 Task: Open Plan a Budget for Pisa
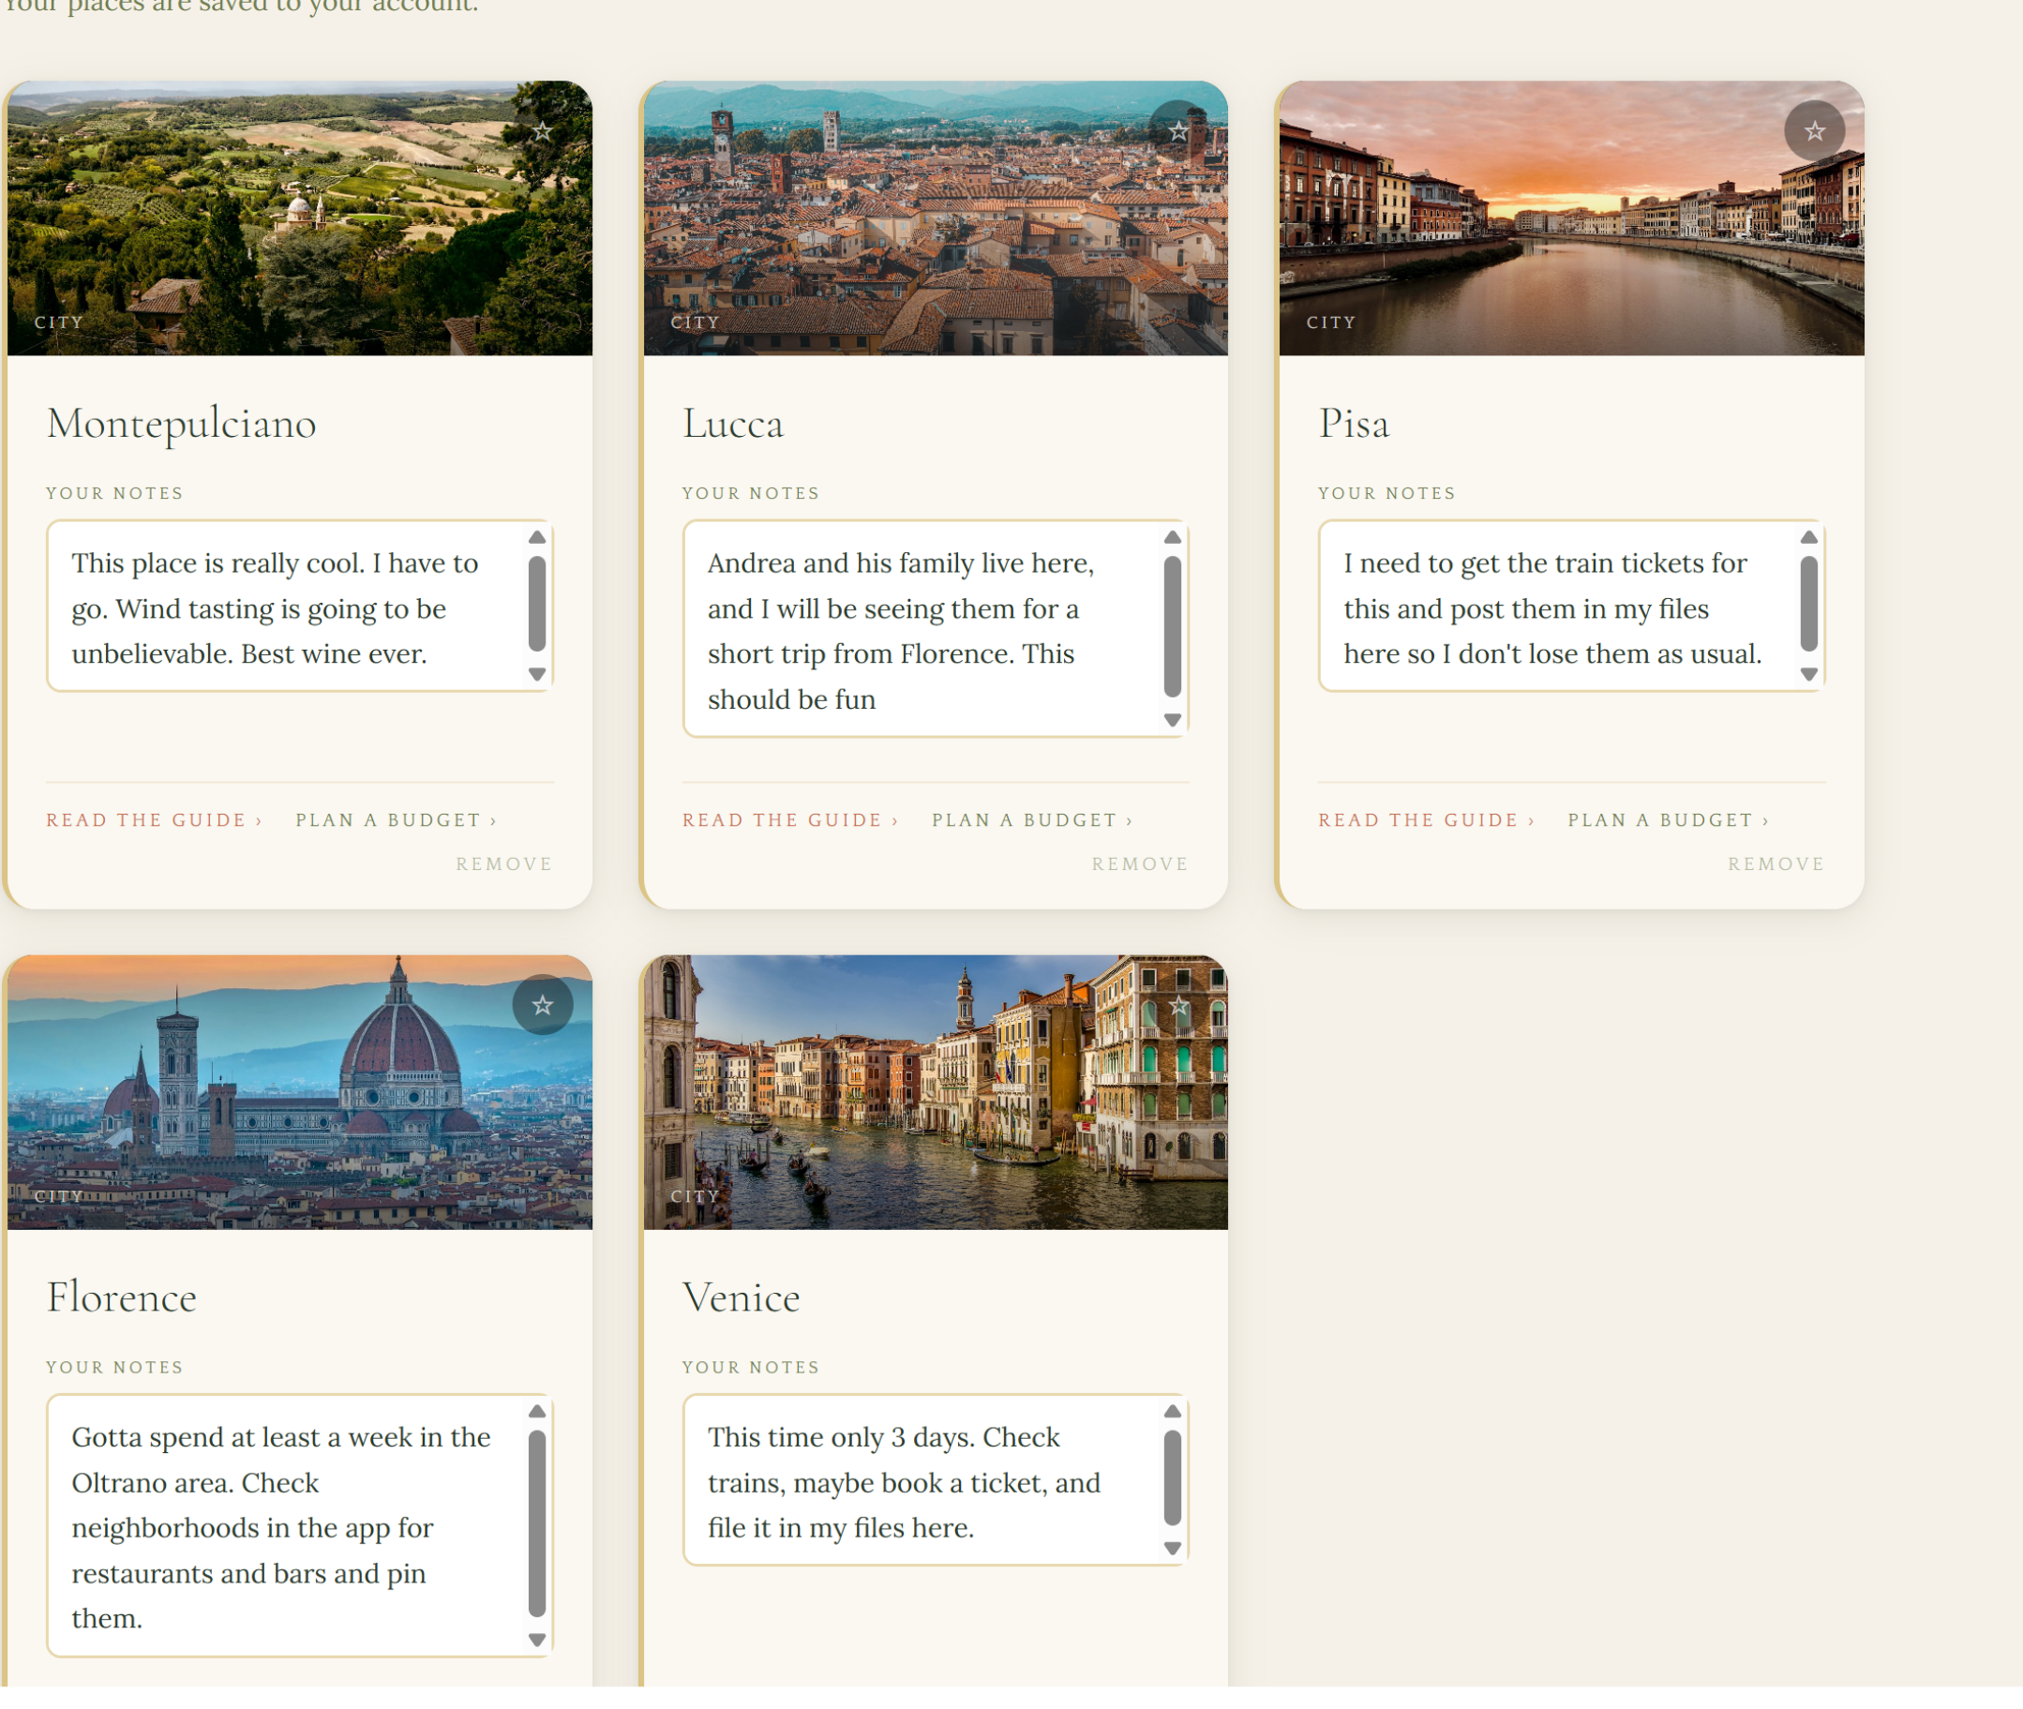1669,819
